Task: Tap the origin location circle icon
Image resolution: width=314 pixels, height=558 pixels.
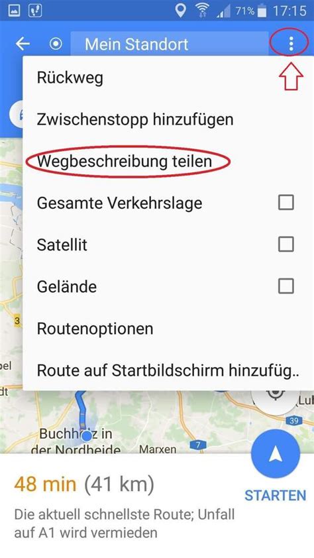Action: [x=56, y=44]
